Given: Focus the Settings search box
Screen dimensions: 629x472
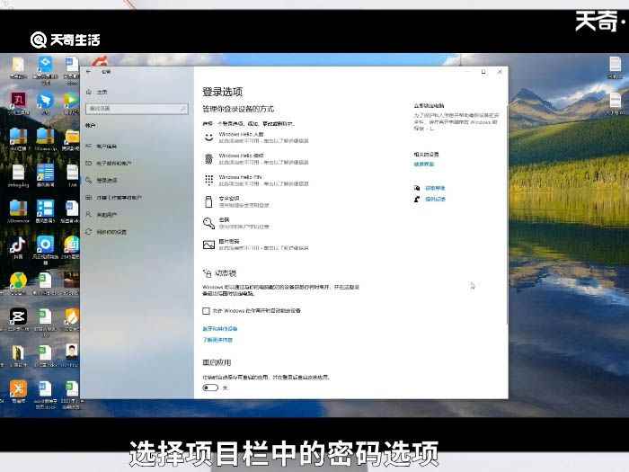Looking at the screenshot, I should pyautogui.click(x=137, y=109).
